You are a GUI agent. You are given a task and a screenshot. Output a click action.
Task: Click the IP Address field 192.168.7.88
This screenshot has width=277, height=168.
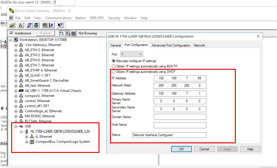pos(180,78)
